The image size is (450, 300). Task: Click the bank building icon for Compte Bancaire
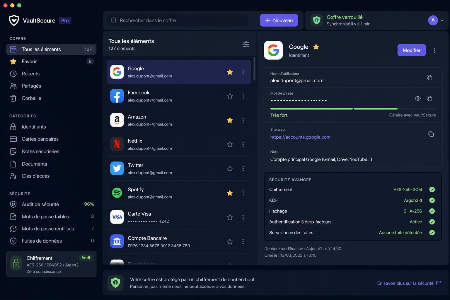pos(117,241)
